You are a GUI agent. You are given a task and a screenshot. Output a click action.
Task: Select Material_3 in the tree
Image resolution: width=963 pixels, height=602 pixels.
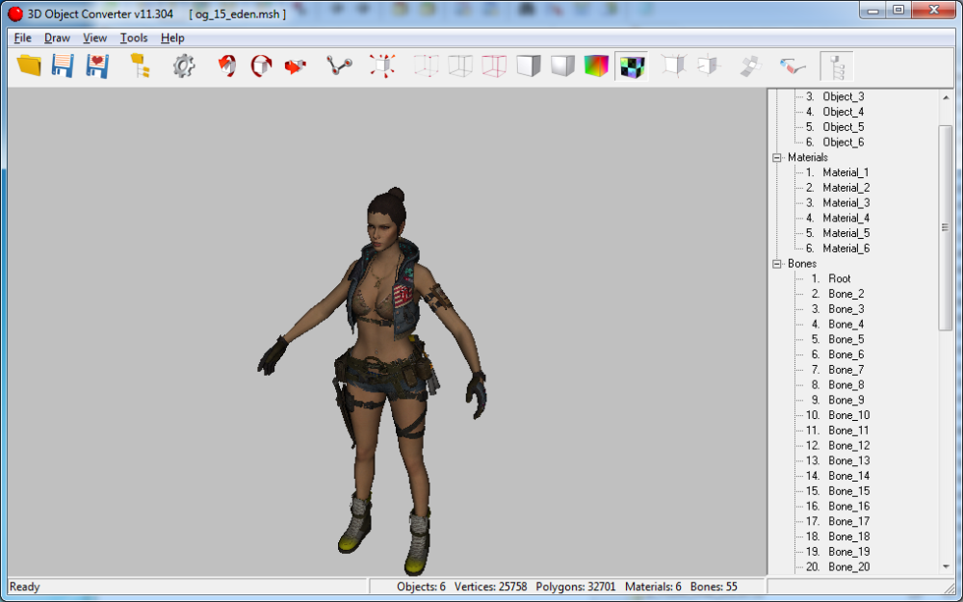846,203
